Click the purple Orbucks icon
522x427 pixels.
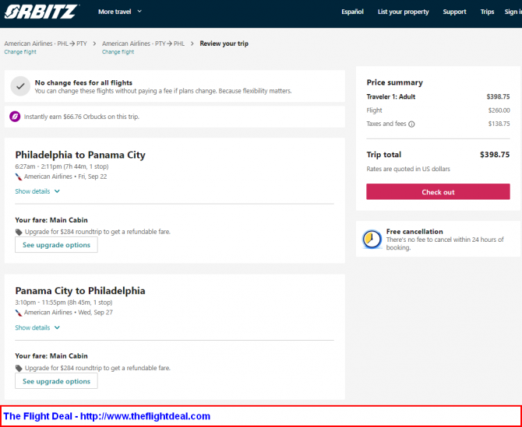point(15,117)
